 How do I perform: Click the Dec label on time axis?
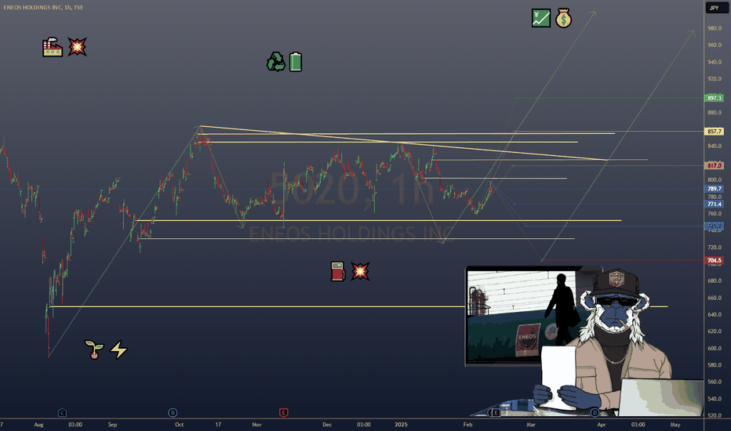tap(327, 425)
